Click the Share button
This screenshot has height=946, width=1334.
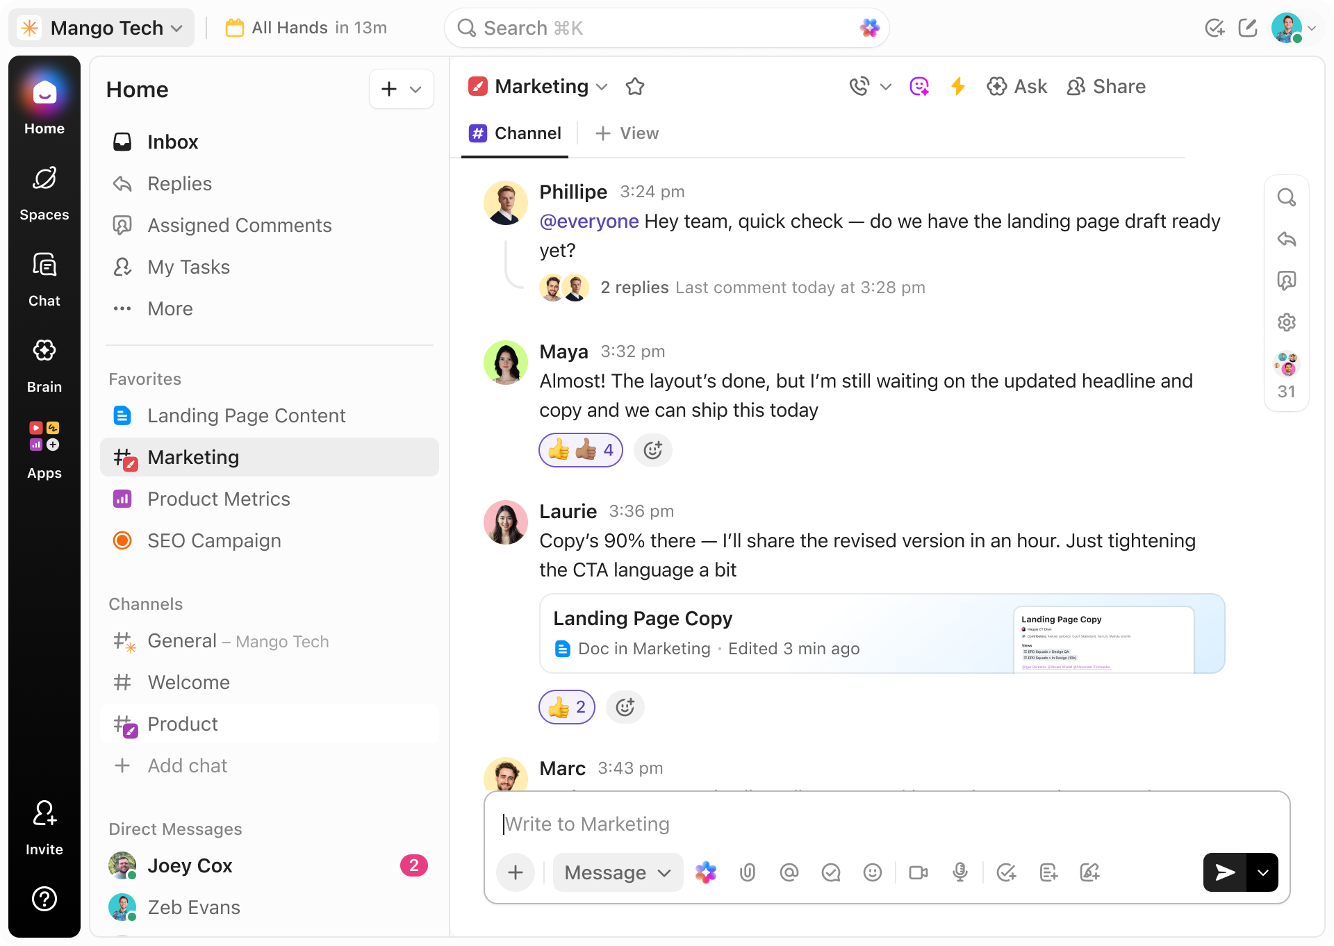1106,86
